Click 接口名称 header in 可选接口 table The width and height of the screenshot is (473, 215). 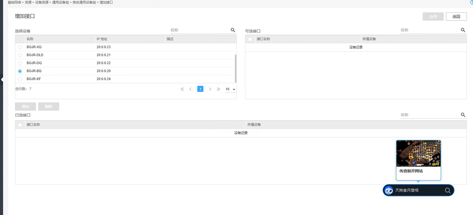[263, 39]
